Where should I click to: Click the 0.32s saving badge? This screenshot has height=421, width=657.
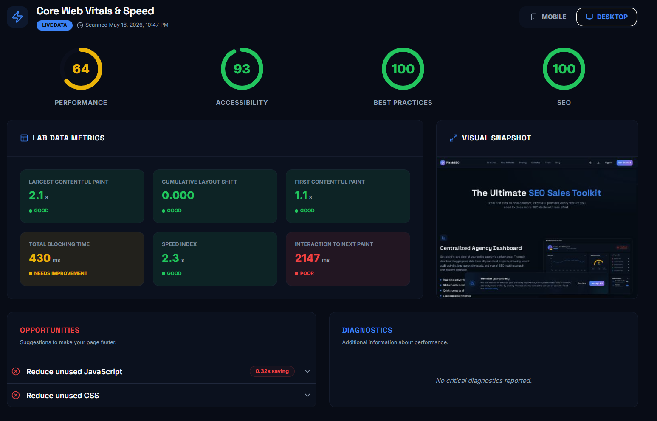(272, 371)
